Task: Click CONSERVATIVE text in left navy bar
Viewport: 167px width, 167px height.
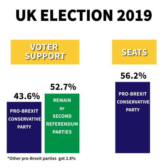Action: [x=25, y=119]
